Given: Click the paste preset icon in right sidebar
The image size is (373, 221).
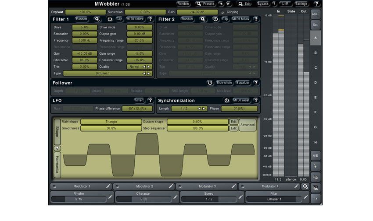Looking at the screenshot, I should coord(316,188).
